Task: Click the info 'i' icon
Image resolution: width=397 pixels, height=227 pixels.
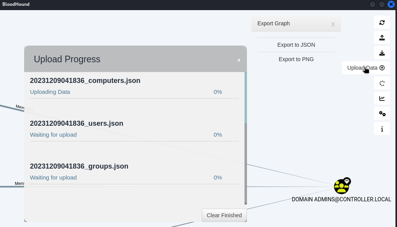Action: point(382,129)
